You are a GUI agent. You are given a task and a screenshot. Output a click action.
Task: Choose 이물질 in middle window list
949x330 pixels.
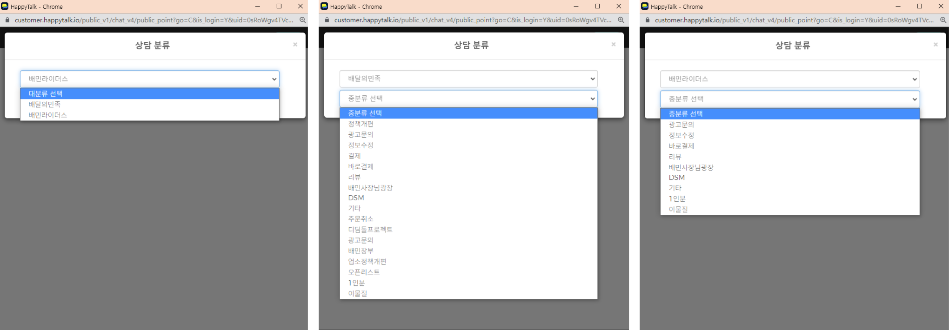(x=468, y=294)
